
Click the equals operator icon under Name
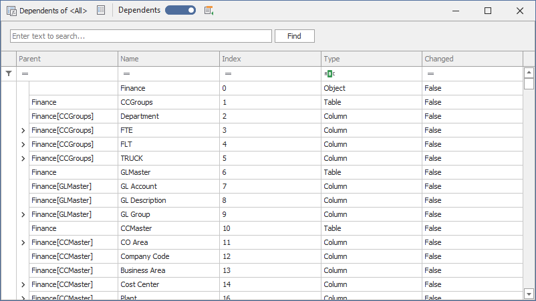pos(126,74)
